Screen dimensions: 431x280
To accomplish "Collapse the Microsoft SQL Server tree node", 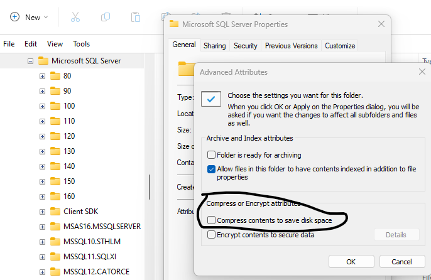I will 31,61.
